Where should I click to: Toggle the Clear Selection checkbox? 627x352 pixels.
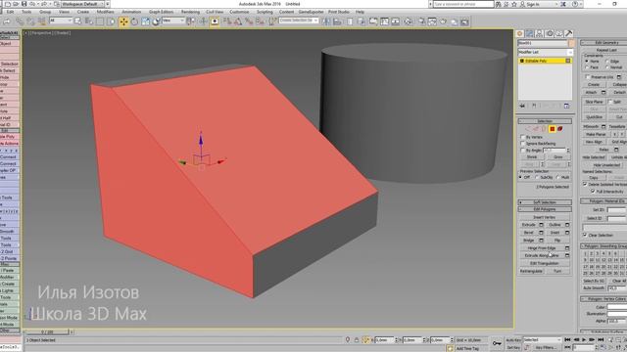click(585, 235)
